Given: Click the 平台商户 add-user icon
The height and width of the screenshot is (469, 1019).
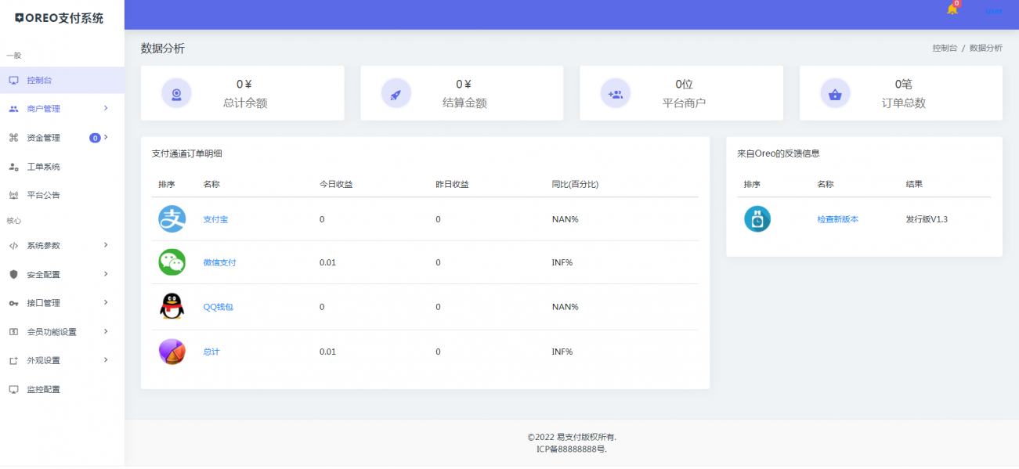Looking at the screenshot, I should tap(616, 92).
